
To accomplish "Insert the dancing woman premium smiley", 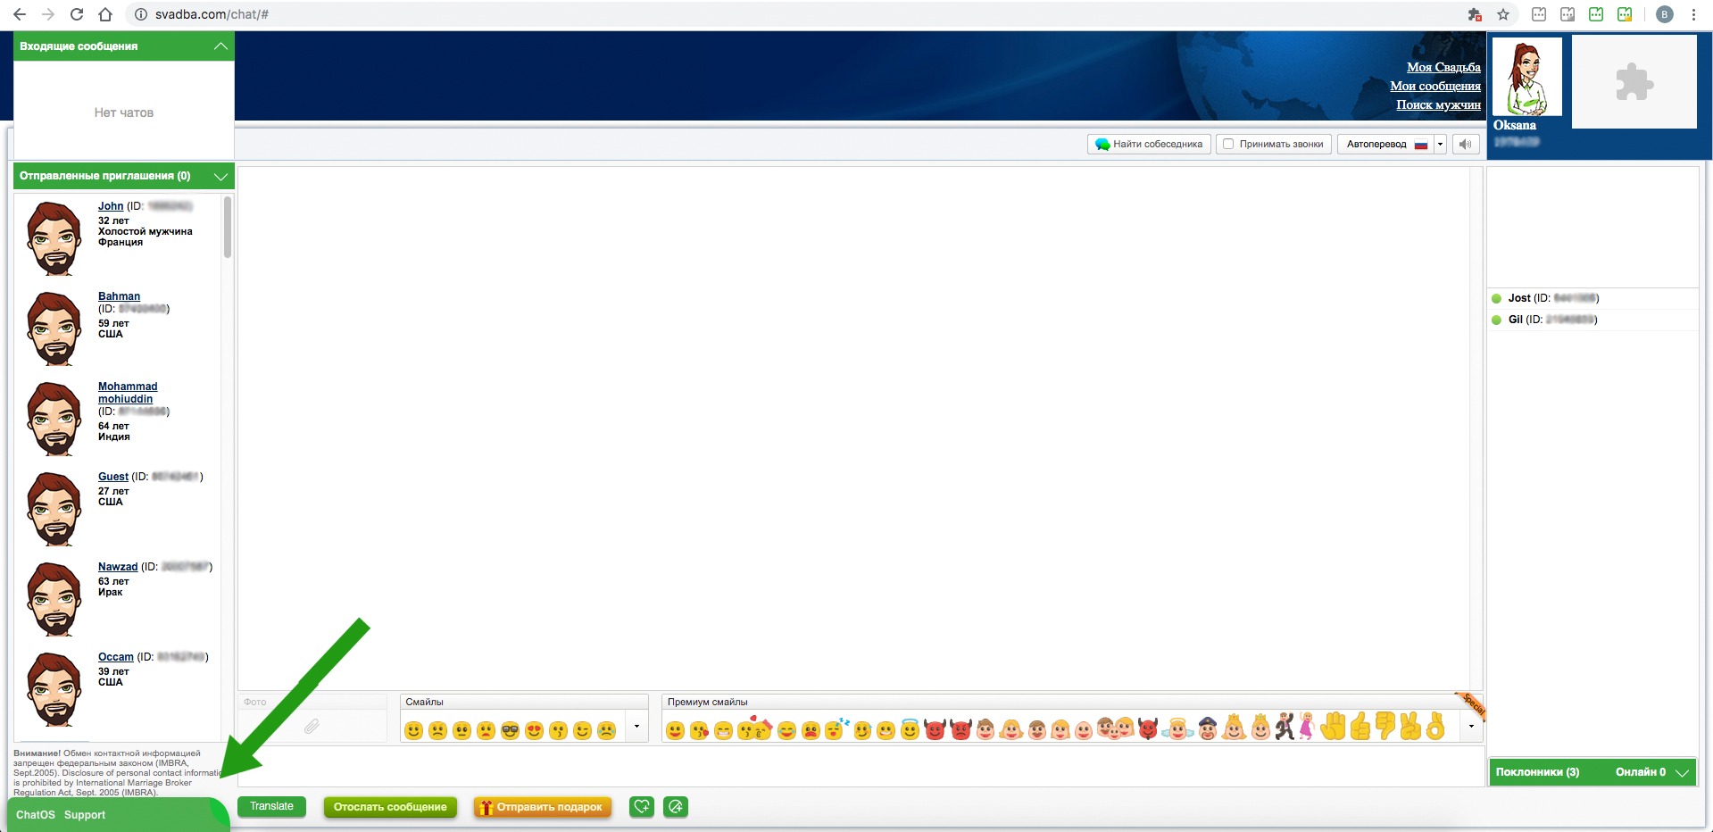I will 1307,727.
